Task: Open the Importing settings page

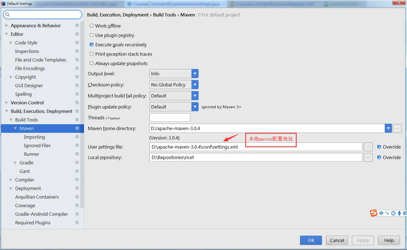Action: tap(34, 137)
